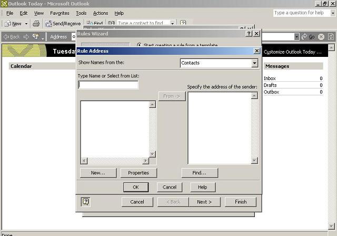Open the Help menu
The image size is (337, 236).
[x=119, y=13]
